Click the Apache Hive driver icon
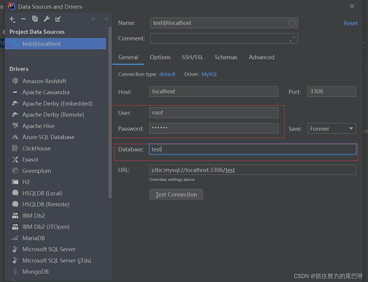 click(15, 126)
